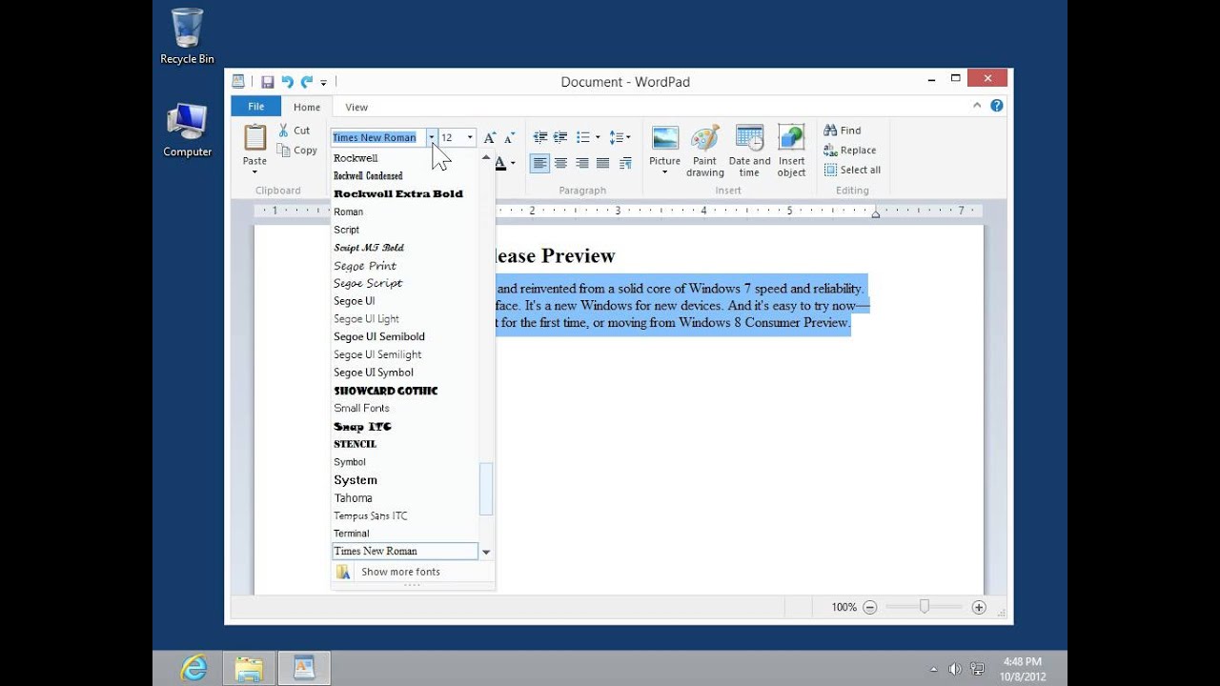Toggle Justify alignment

[602, 164]
